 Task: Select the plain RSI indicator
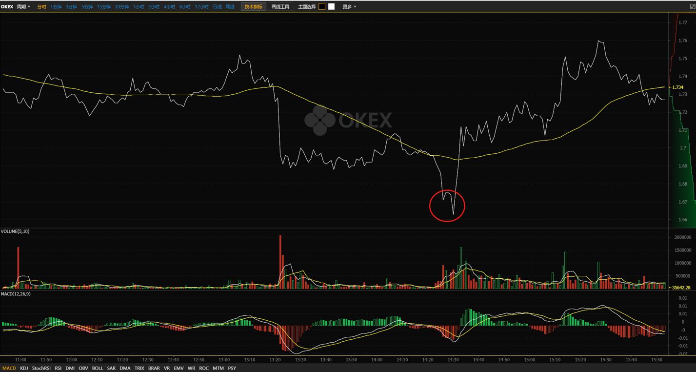click(58, 368)
